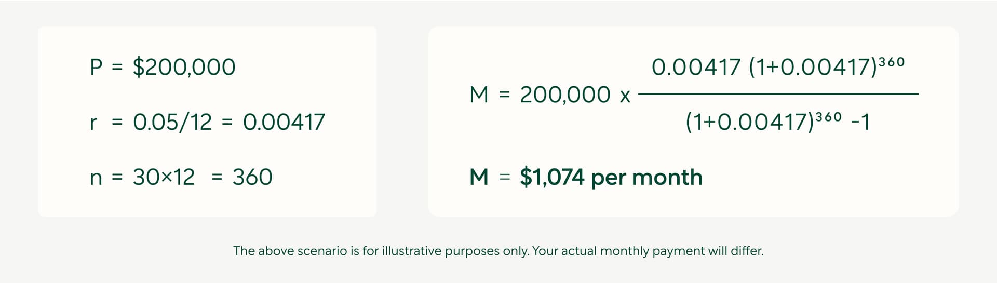Click the bold M in the result line
997x283 pixels.
[479, 178]
